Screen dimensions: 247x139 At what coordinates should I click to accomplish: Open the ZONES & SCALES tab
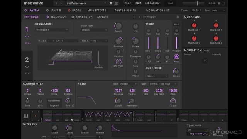125,10
